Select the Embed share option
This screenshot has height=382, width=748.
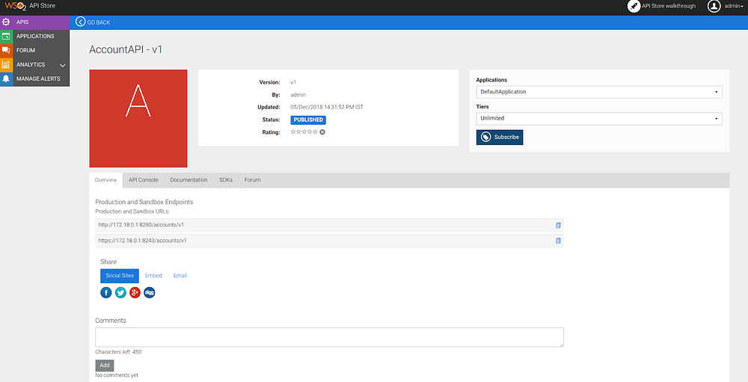click(x=153, y=276)
